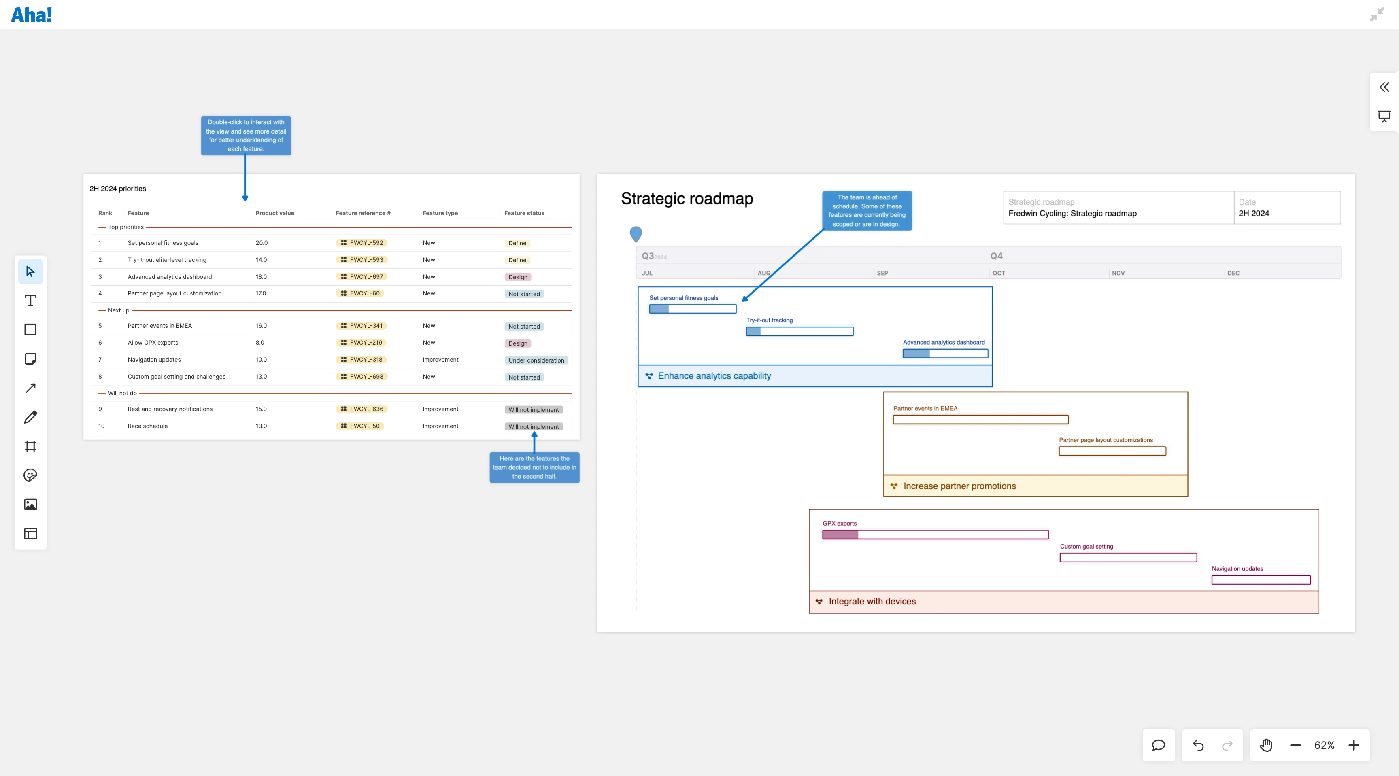This screenshot has height=776, width=1399.
Task: Select the Pencil drawing tool
Action: point(30,417)
